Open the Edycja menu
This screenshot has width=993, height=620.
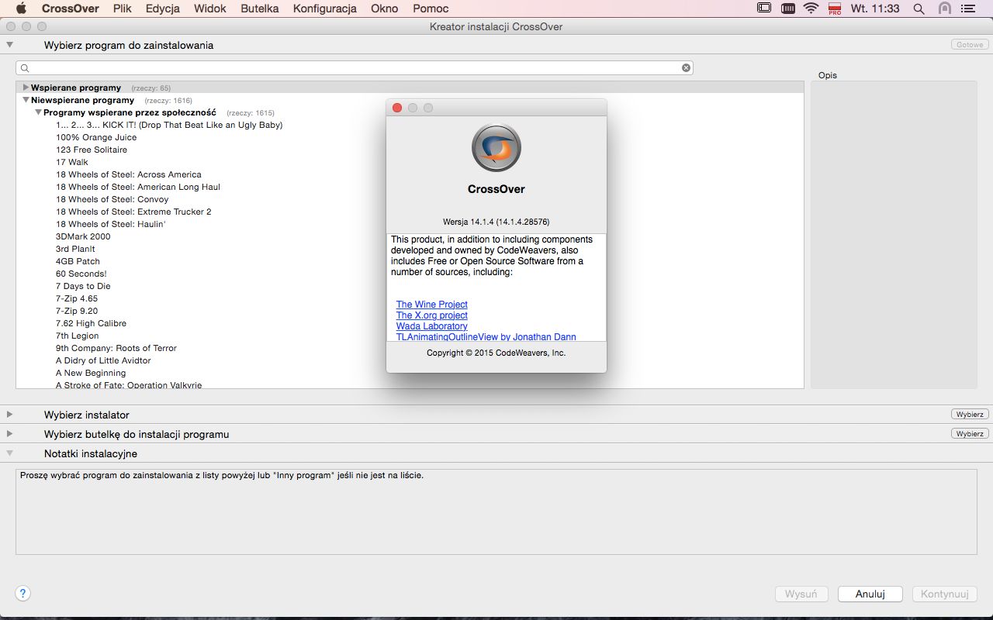(163, 9)
